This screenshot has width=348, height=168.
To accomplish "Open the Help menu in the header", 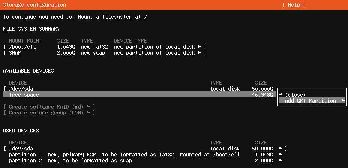I will pos(294,5).
